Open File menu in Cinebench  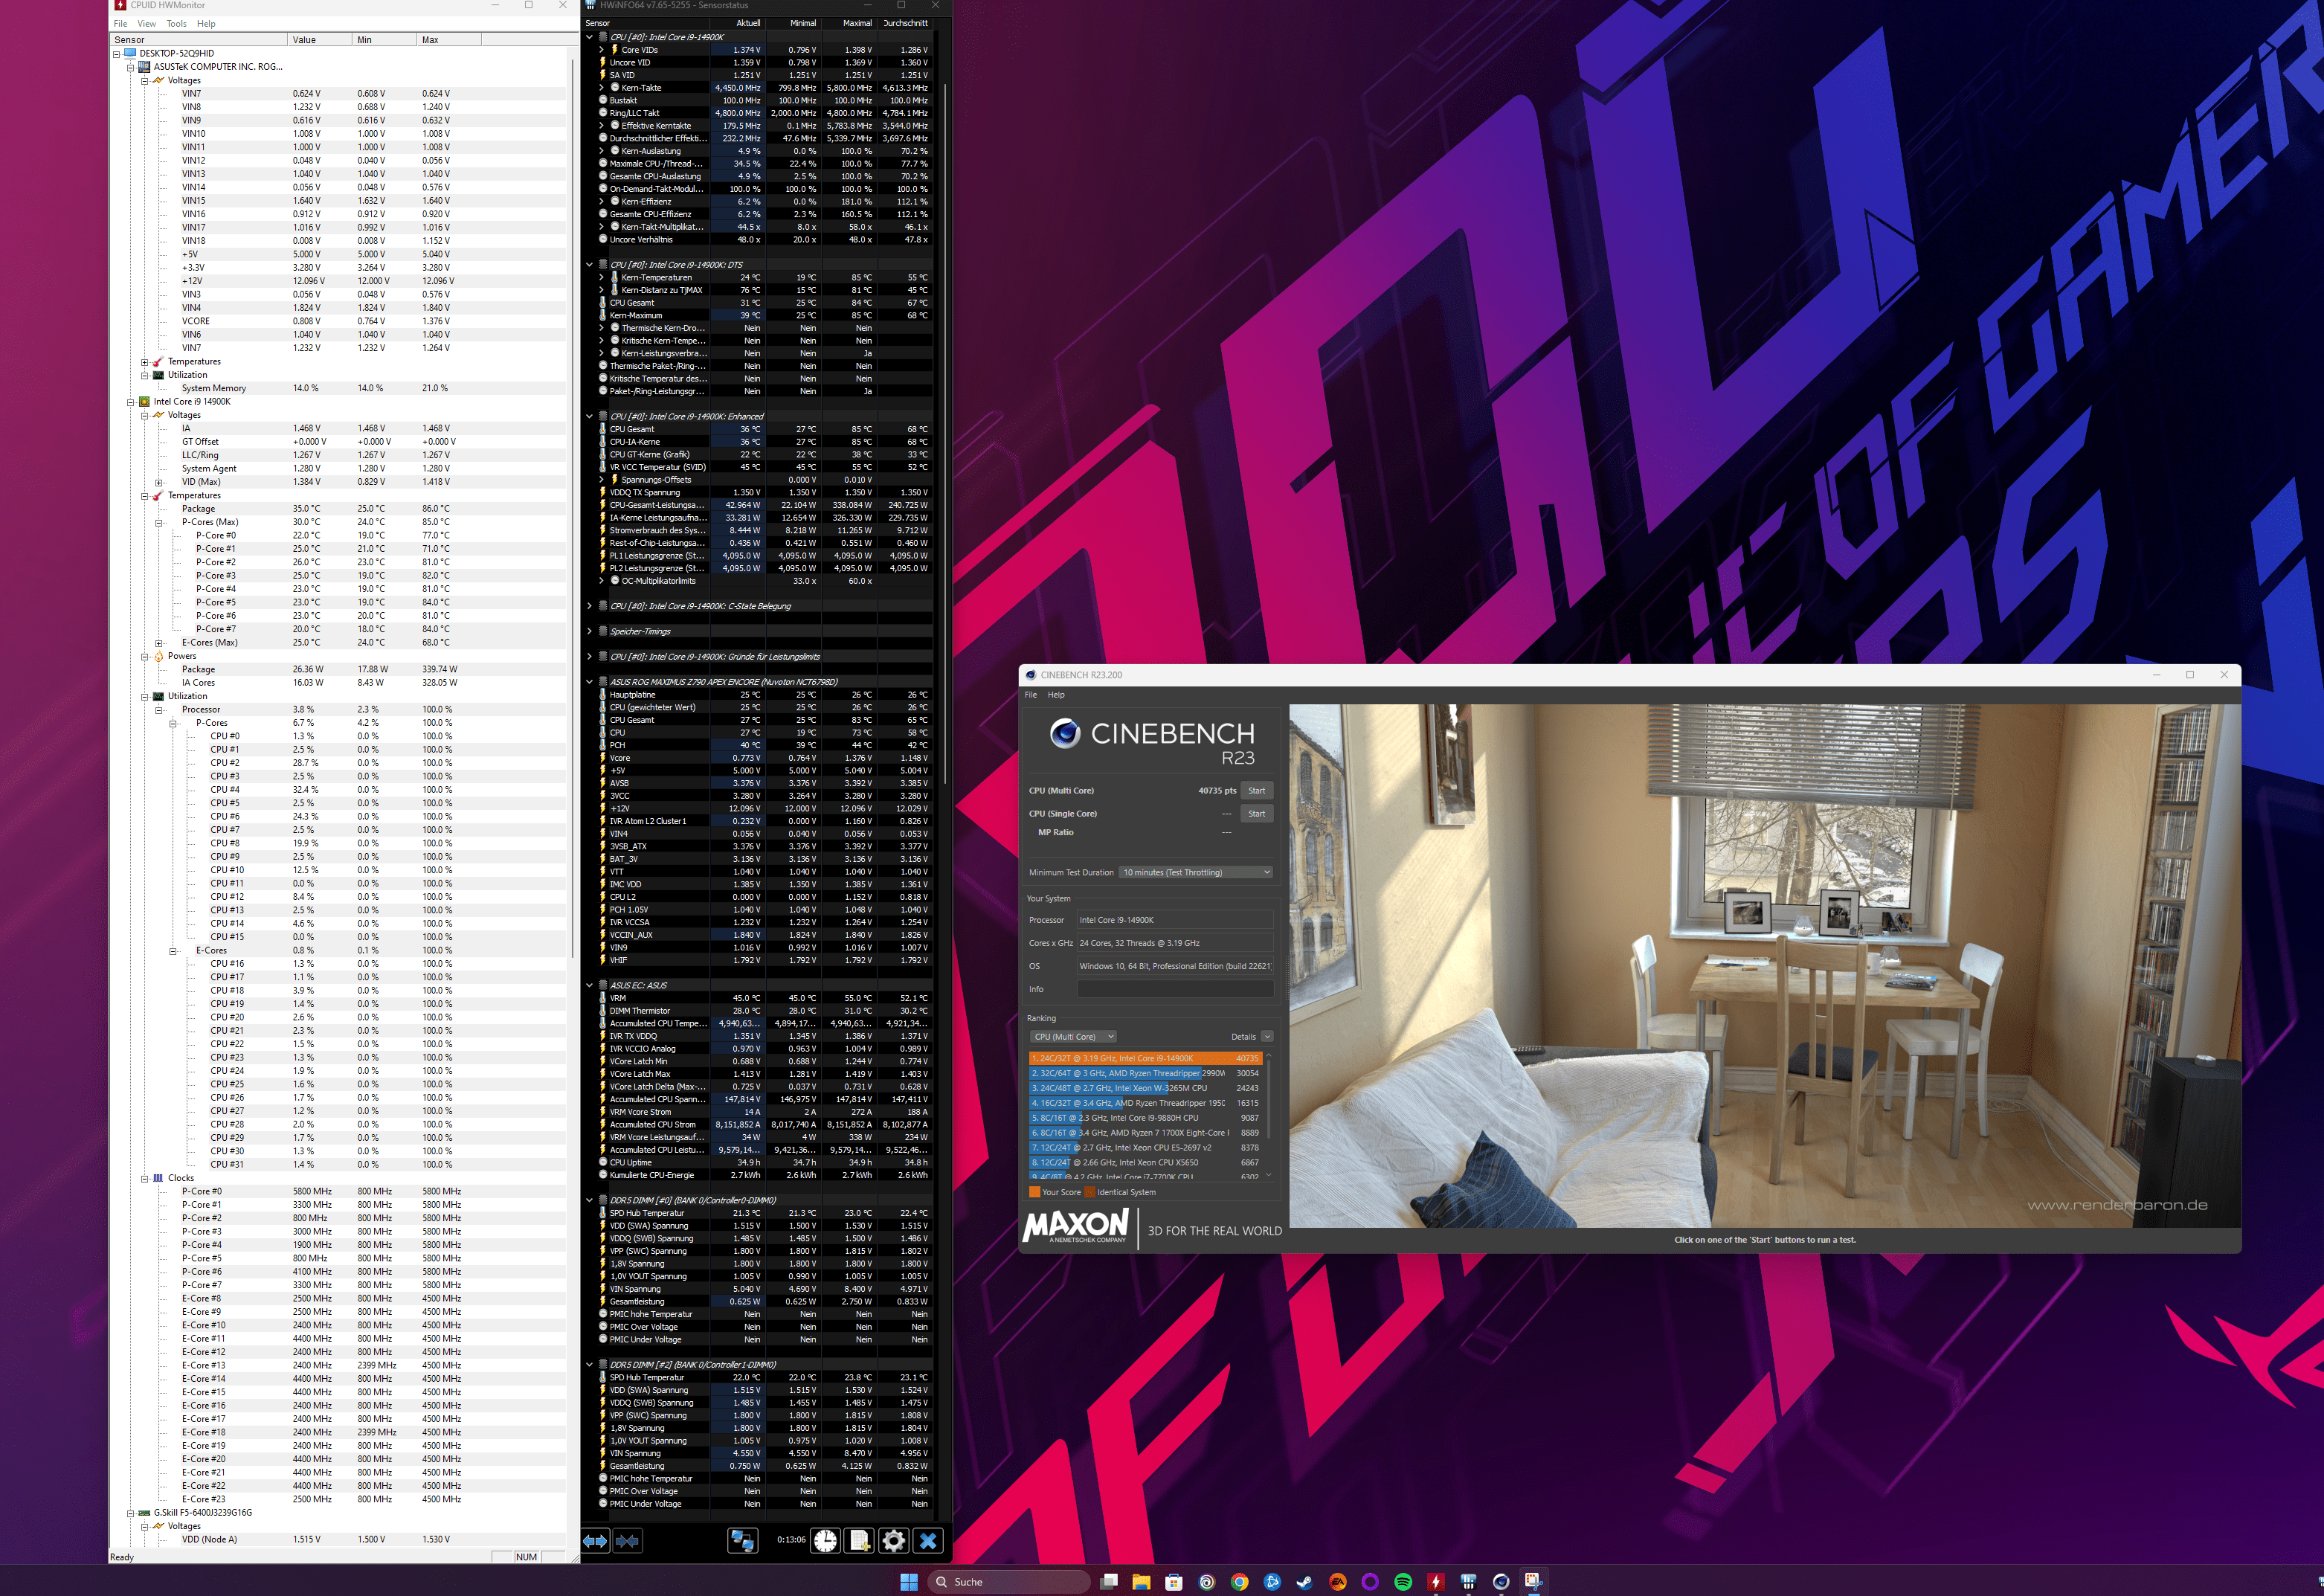pos(1031,694)
